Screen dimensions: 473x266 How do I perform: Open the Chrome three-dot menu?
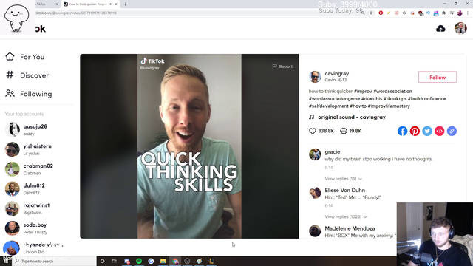coord(468,13)
